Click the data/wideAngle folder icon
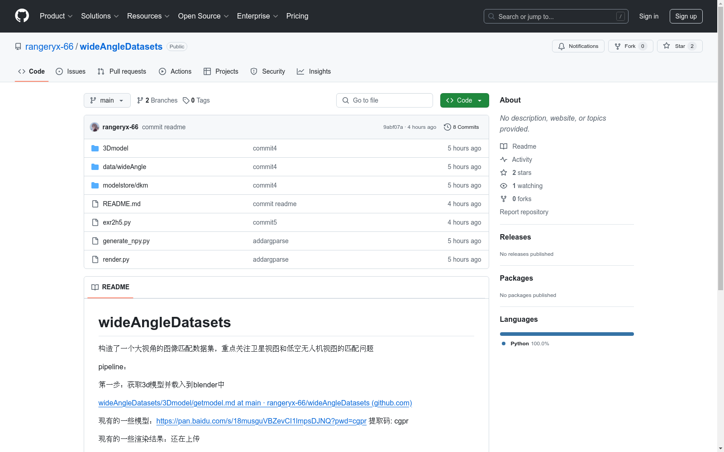The width and height of the screenshot is (724, 452). pos(95,167)
